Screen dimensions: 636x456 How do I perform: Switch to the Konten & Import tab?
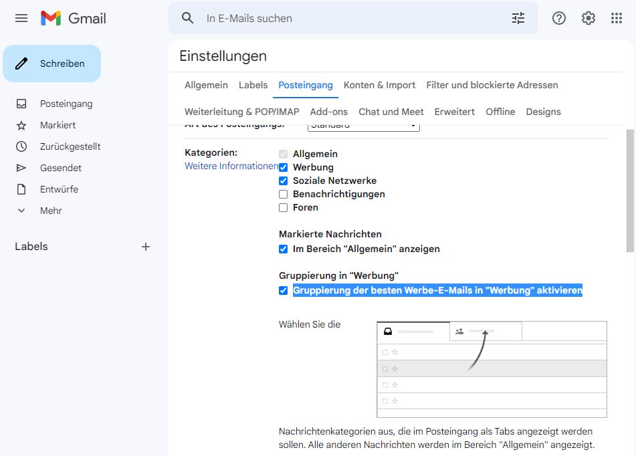tap(379, 85)
